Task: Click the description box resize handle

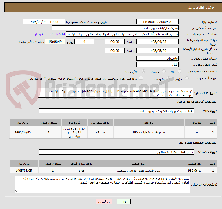Action: 39,96
